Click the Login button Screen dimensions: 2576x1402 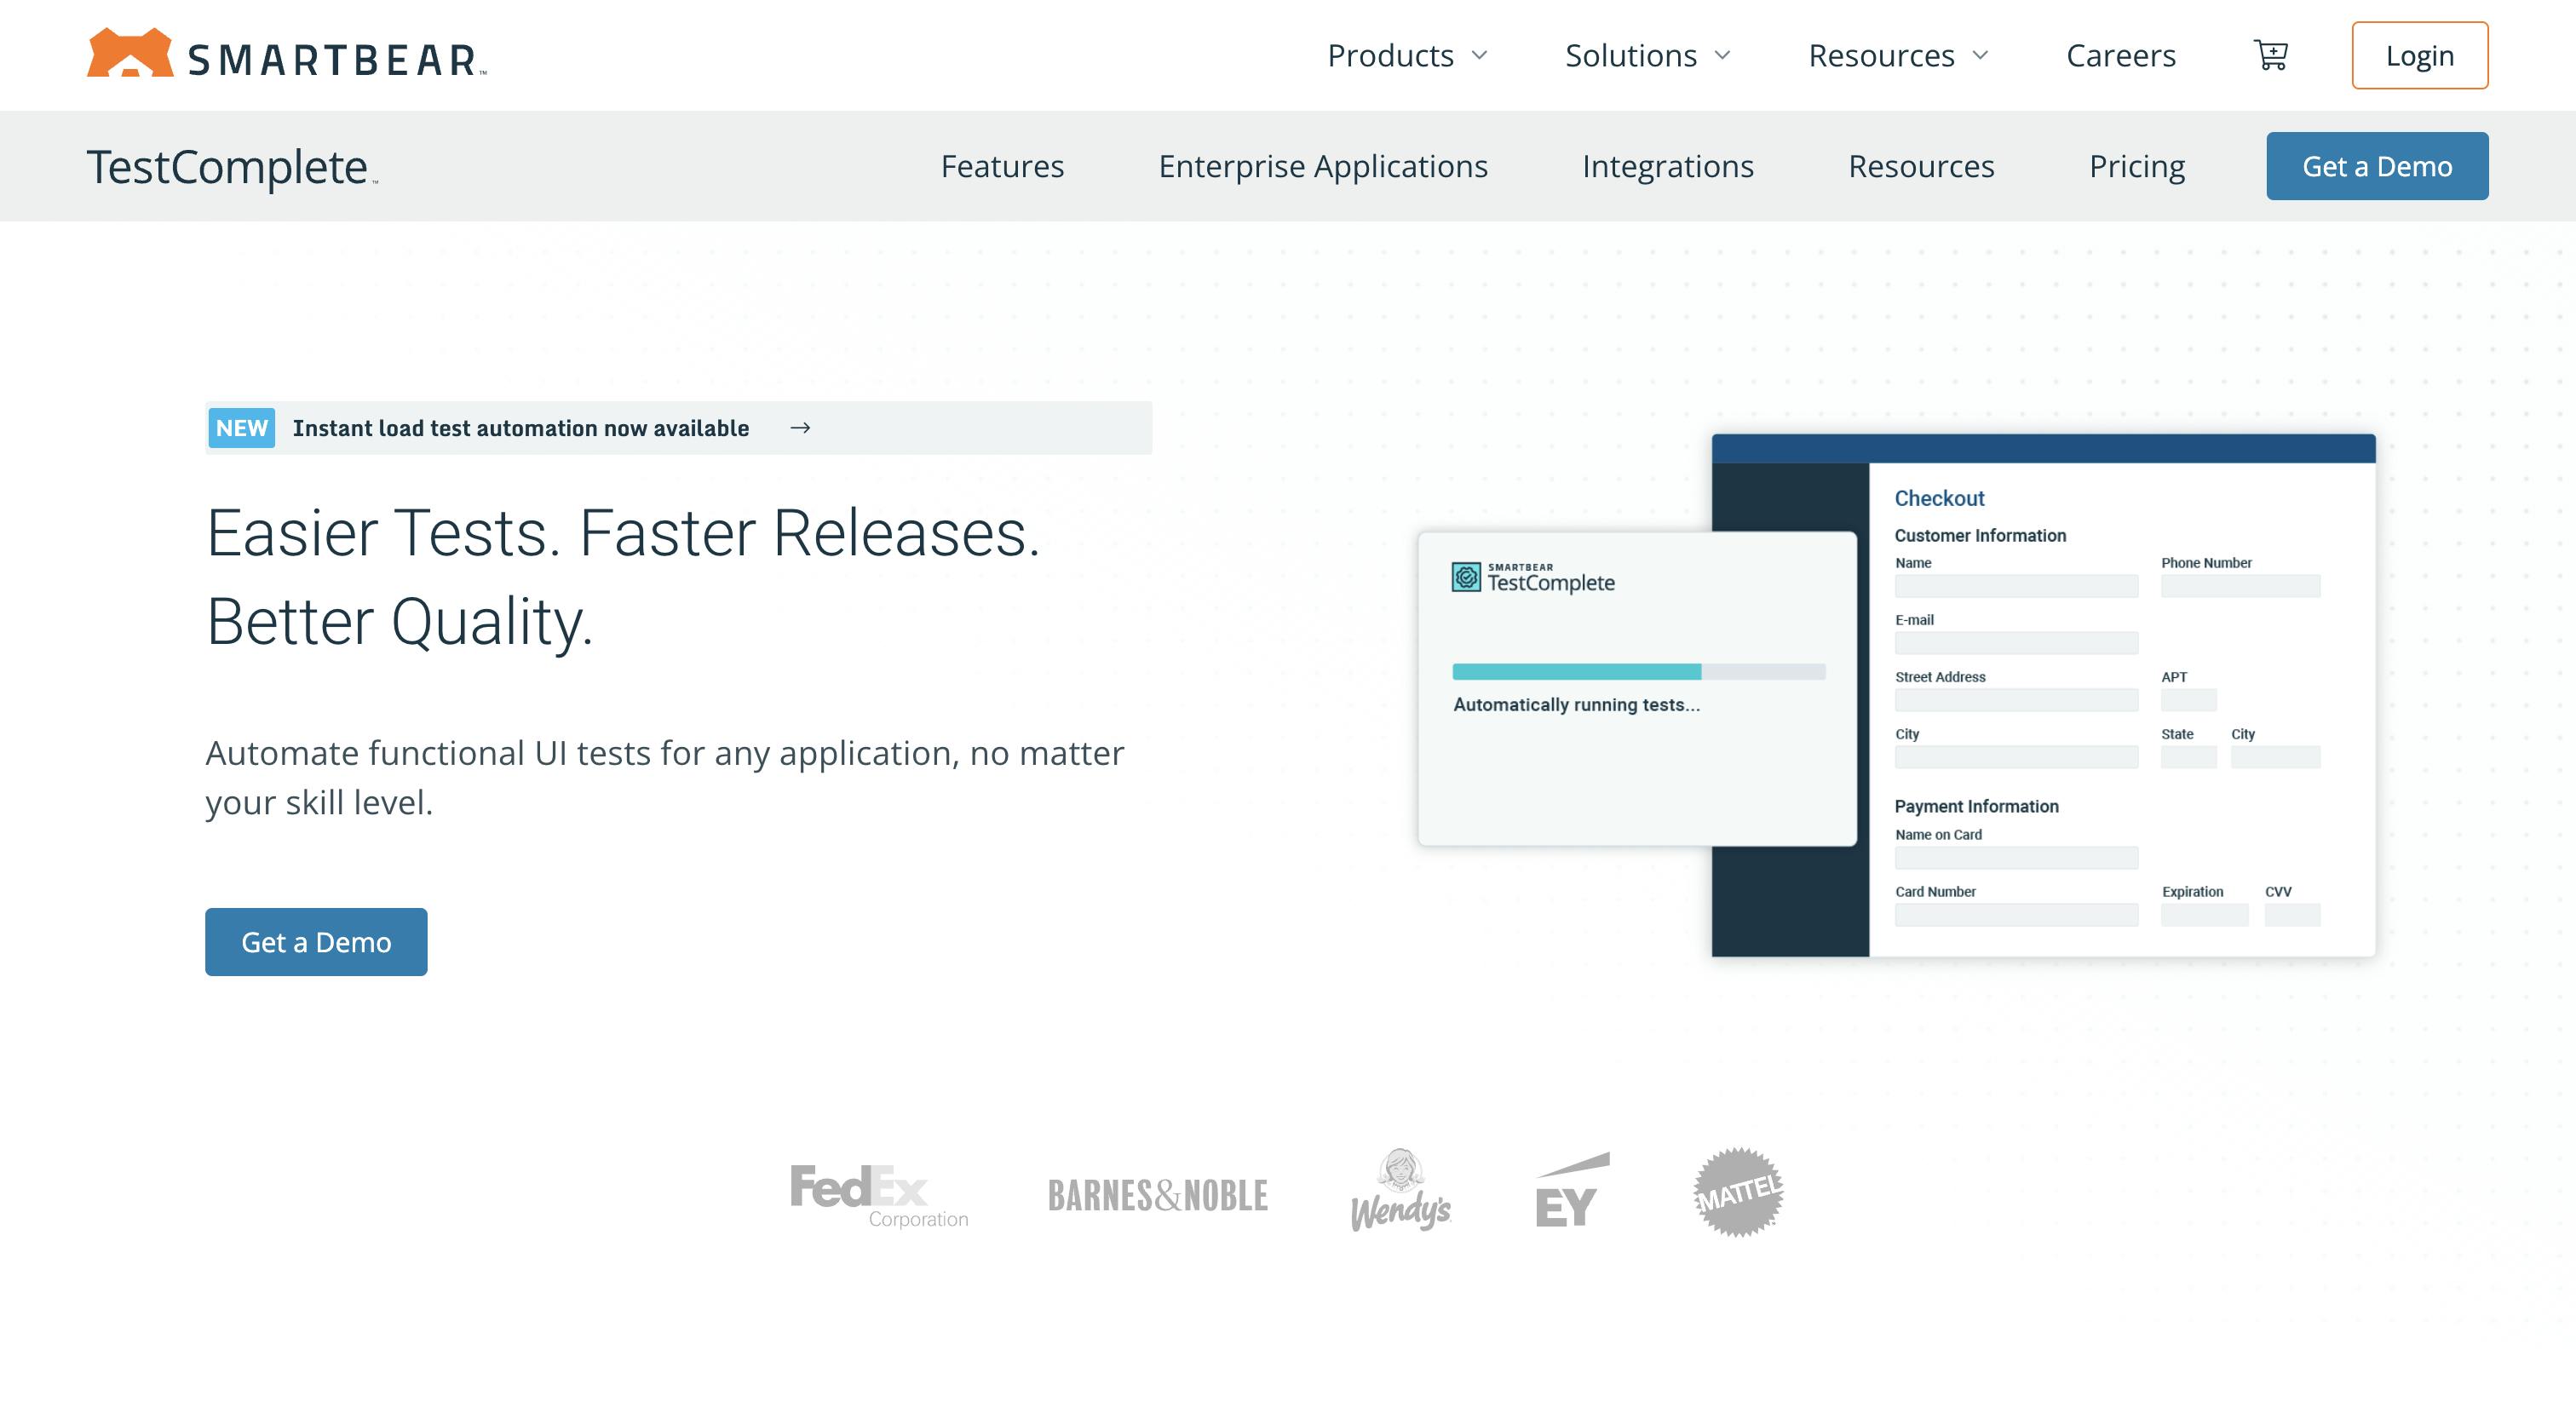(2419, 55)
